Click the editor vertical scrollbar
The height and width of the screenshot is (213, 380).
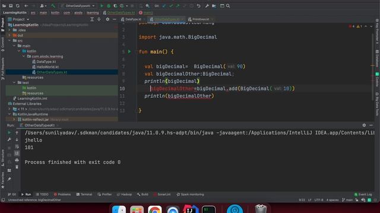coord(372,67)
